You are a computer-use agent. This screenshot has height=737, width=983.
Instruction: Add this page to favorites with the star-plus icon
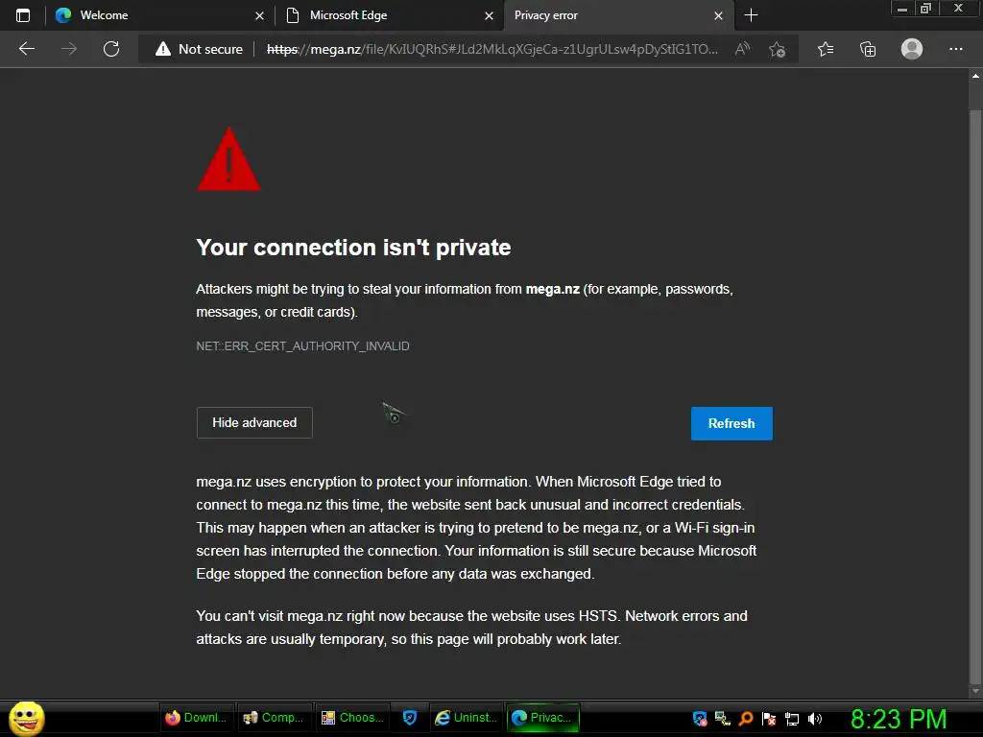coord(778,49)
